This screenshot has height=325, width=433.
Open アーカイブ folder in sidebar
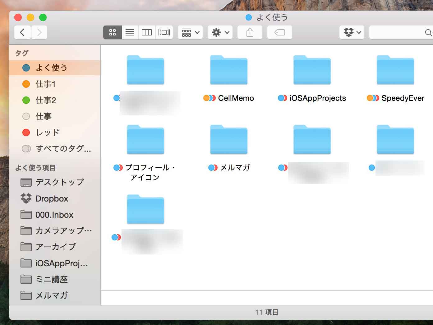point(55,247)
